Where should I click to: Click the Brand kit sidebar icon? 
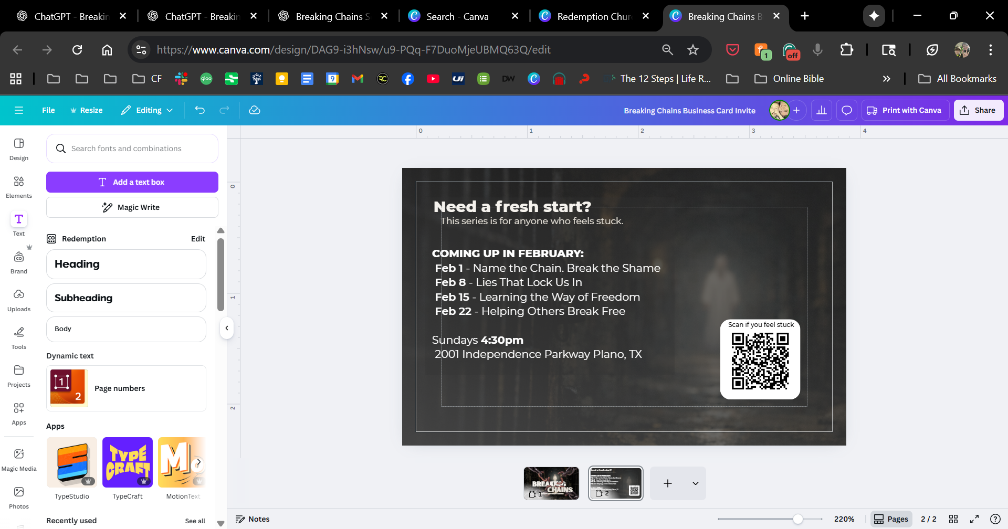click(x=19, y=262)
